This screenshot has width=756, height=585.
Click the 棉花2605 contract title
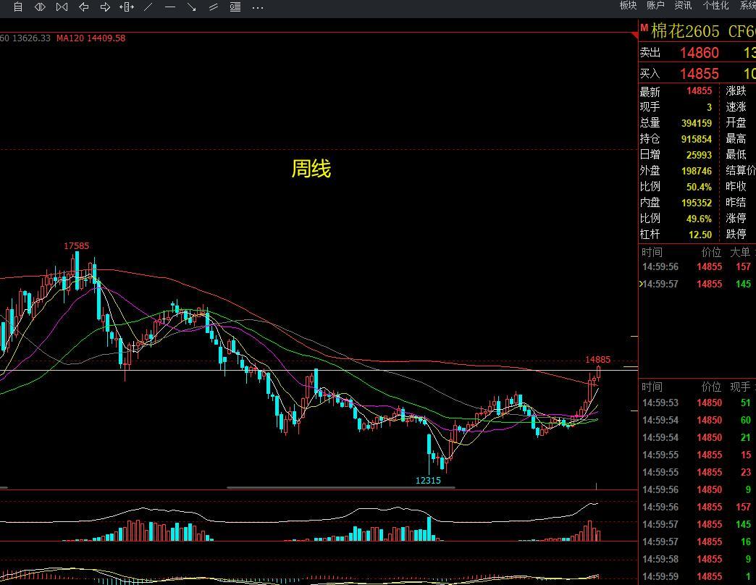(684, 31)
